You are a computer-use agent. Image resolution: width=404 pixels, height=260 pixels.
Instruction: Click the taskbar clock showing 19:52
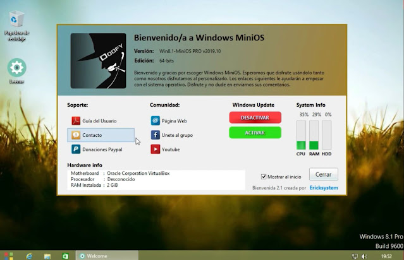pos(386,256)
